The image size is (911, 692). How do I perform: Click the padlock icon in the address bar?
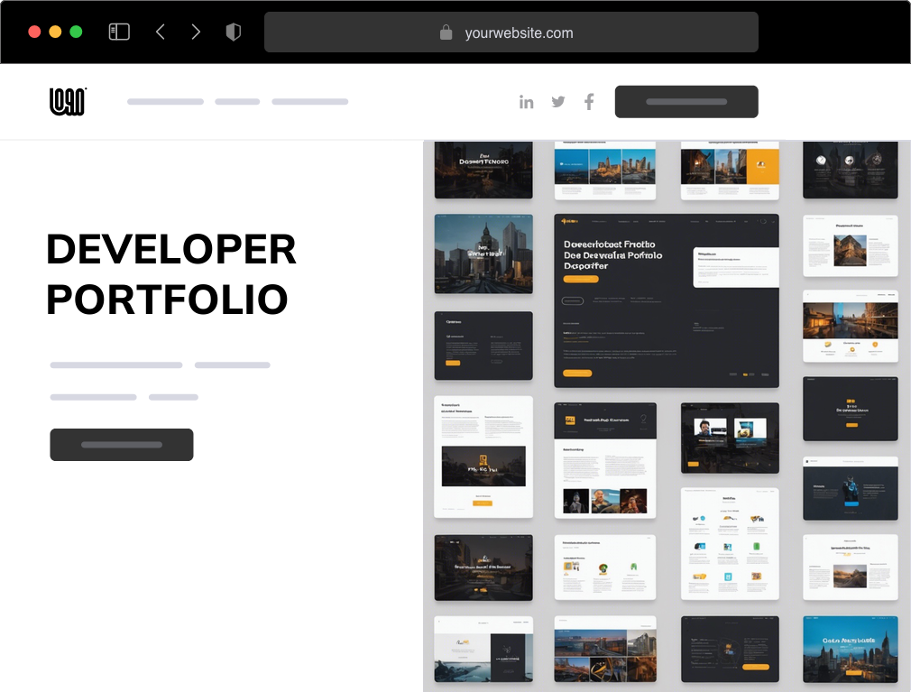(x=446, y=32)
